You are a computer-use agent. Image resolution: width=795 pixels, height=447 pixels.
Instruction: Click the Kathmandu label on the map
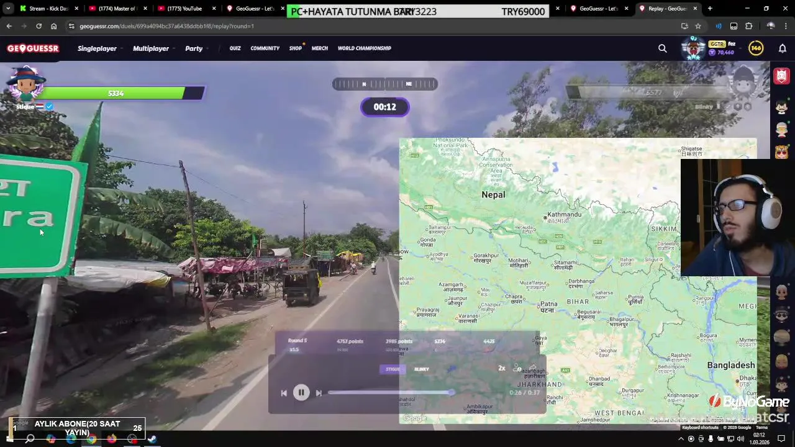(565, 215)
